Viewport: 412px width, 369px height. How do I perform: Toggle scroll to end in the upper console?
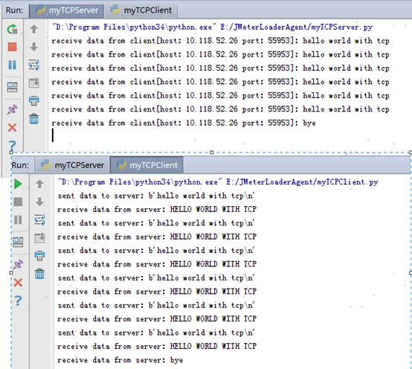click(34, 83)
